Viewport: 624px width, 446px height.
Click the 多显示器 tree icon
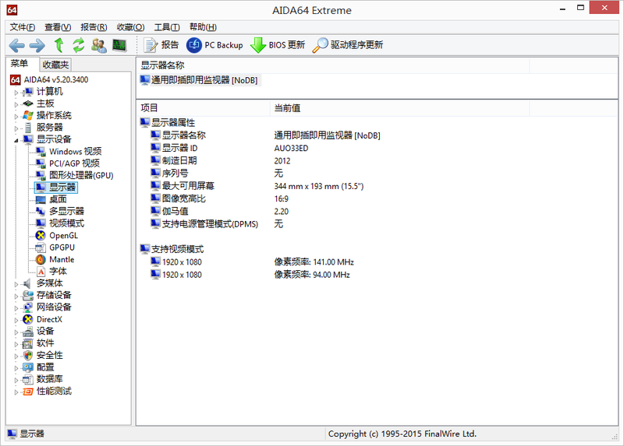[41, 211]
